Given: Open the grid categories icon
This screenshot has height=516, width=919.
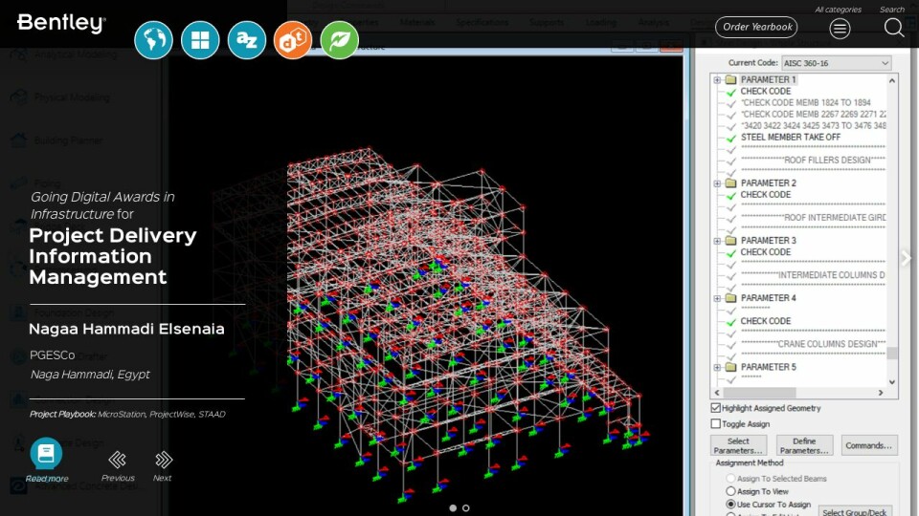Looking at the screenshot, I should (x=200, y=40).
